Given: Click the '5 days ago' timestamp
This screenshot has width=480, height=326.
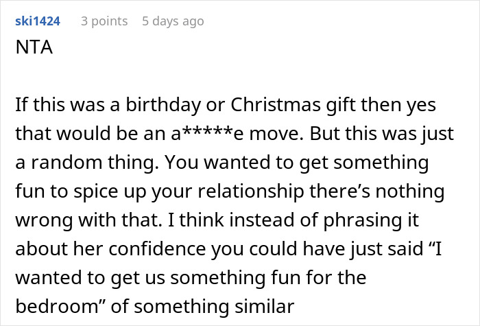Looking at the screenshot, I should coord(173,21).
